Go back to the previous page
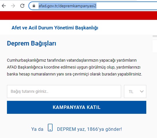This screenshot has width=157, height=138. [x=4, y=6]
